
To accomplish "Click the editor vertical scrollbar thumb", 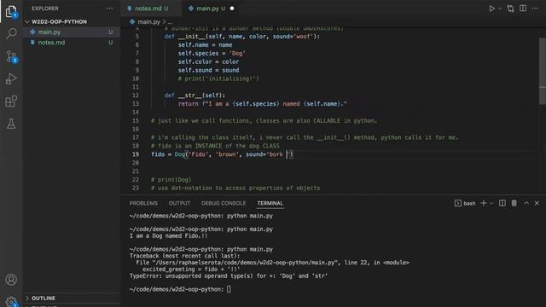I will (x=543, y=71).
